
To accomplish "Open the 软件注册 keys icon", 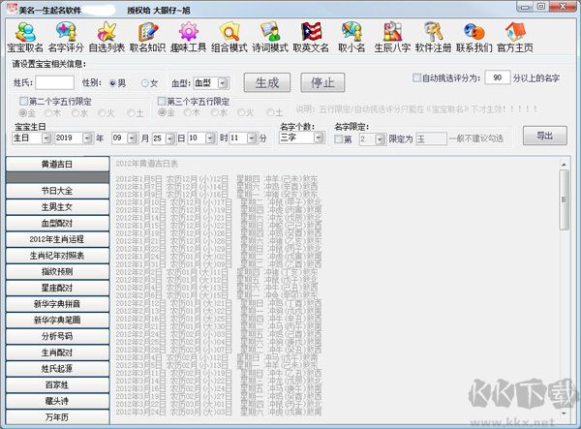I will (x=433, y=37).
